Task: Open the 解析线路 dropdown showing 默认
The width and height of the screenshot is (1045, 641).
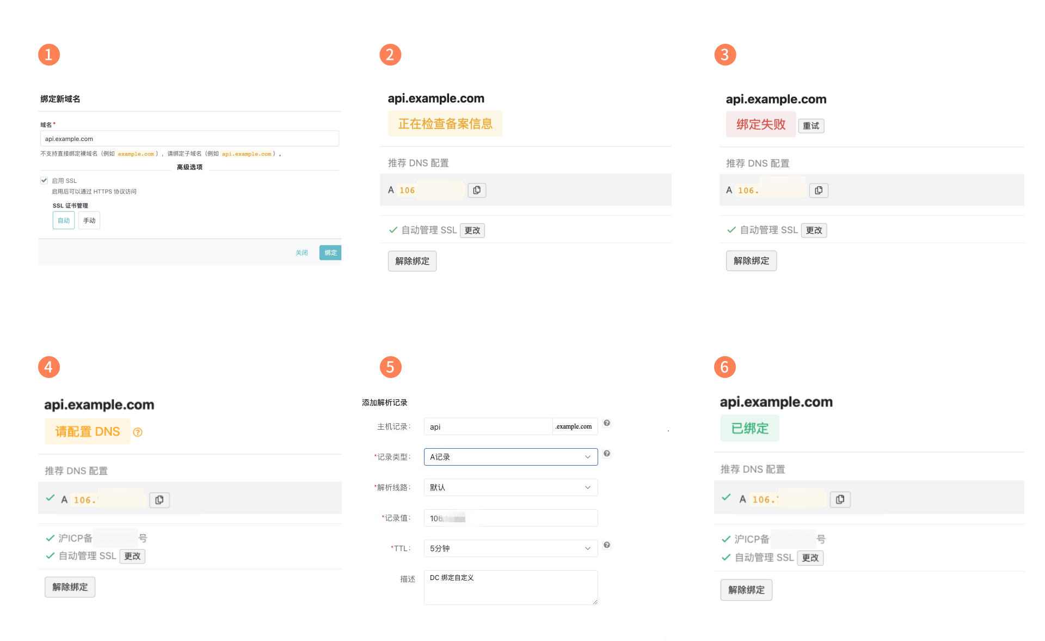Action: coord(510,487)
